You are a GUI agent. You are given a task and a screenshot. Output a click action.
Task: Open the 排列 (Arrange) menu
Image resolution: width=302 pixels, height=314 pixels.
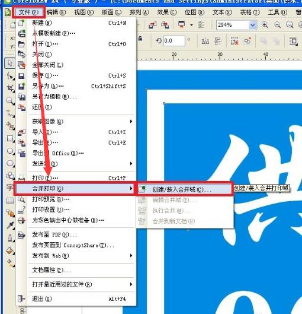(139, 12)
